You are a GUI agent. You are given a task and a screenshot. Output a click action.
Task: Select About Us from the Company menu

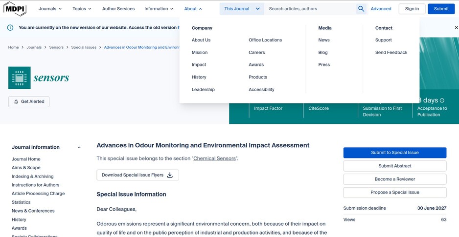tap(201, 40)
